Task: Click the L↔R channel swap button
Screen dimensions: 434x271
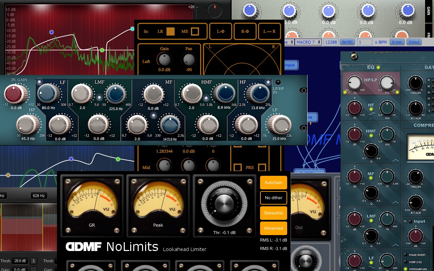Action: pos(270,32)
